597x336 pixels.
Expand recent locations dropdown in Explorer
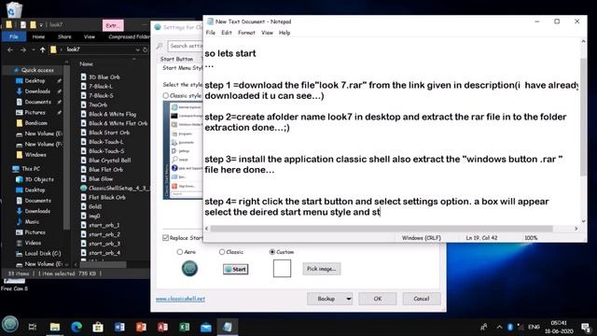(x=34, y=49)
